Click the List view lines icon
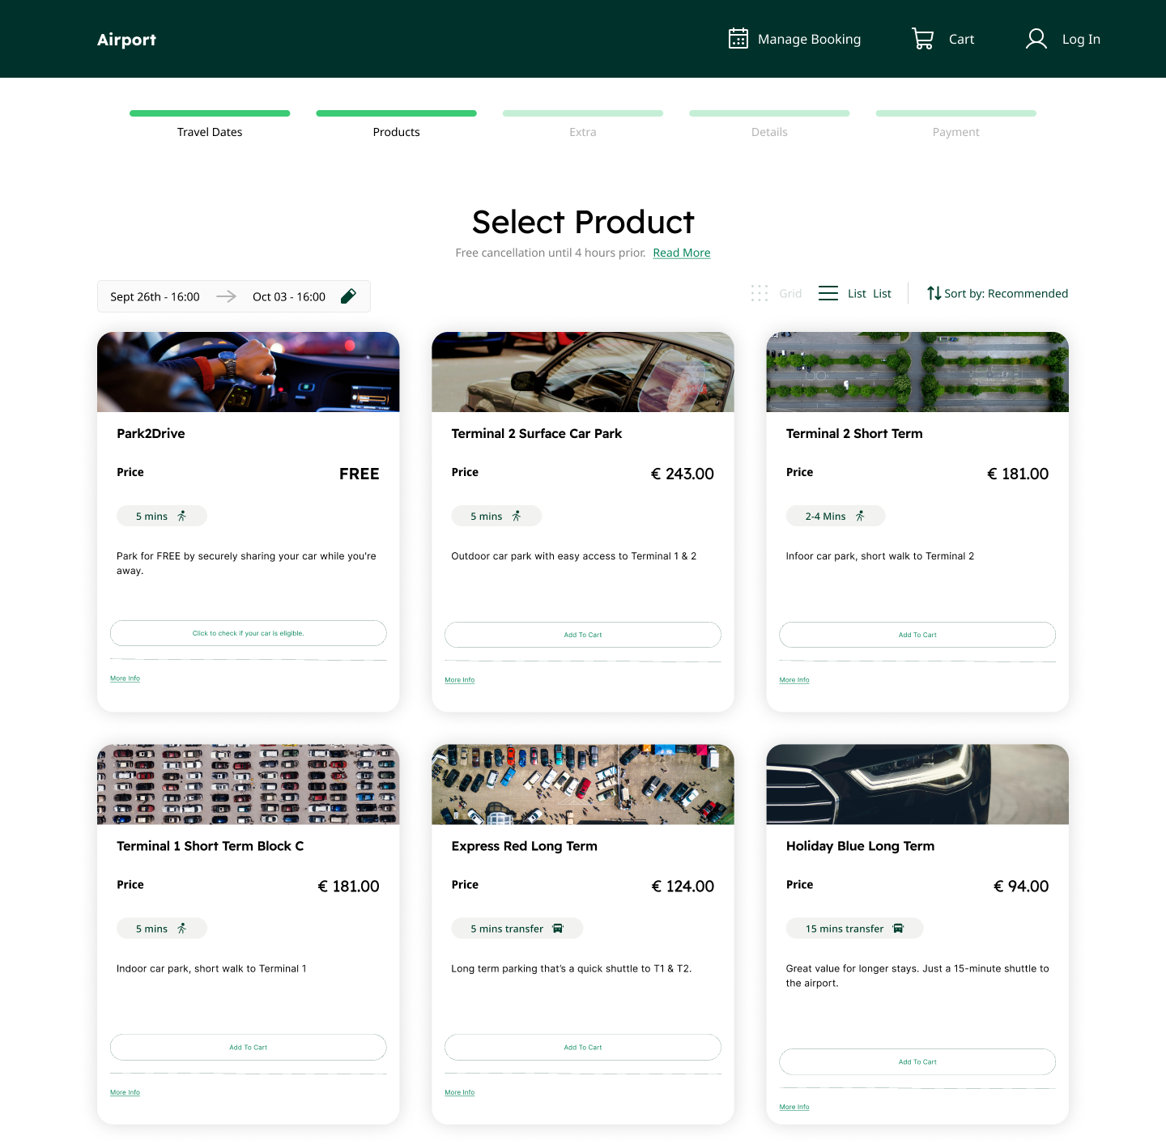Viewport: 1166px width, 1144px height. [828, 293]
